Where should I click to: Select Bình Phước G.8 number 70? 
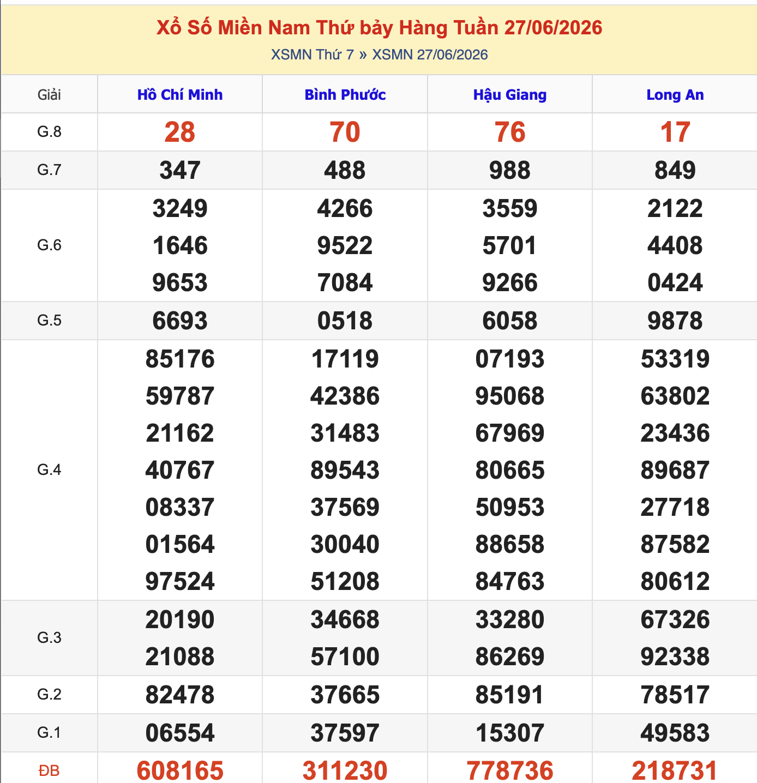(345, 132)
